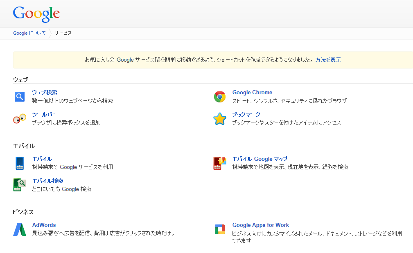
Task: Click the blue web search magnifier icon
Action: click(19, 96)
